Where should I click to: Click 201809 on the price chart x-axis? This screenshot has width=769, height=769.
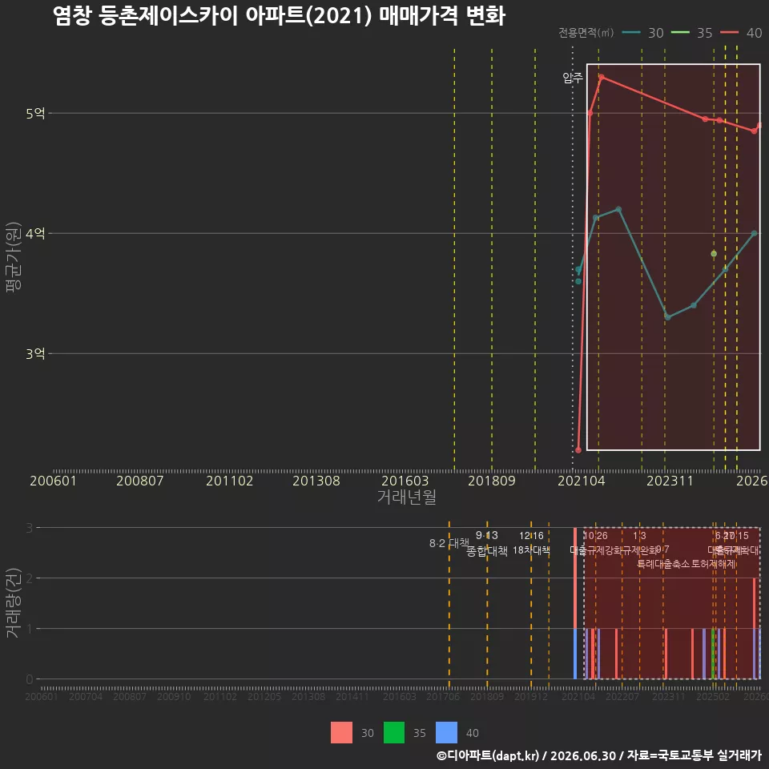coord(492,481)
